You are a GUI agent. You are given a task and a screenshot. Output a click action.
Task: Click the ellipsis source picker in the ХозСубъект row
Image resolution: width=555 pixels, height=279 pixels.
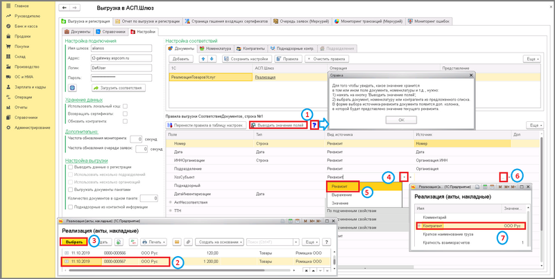coord(503,177)
